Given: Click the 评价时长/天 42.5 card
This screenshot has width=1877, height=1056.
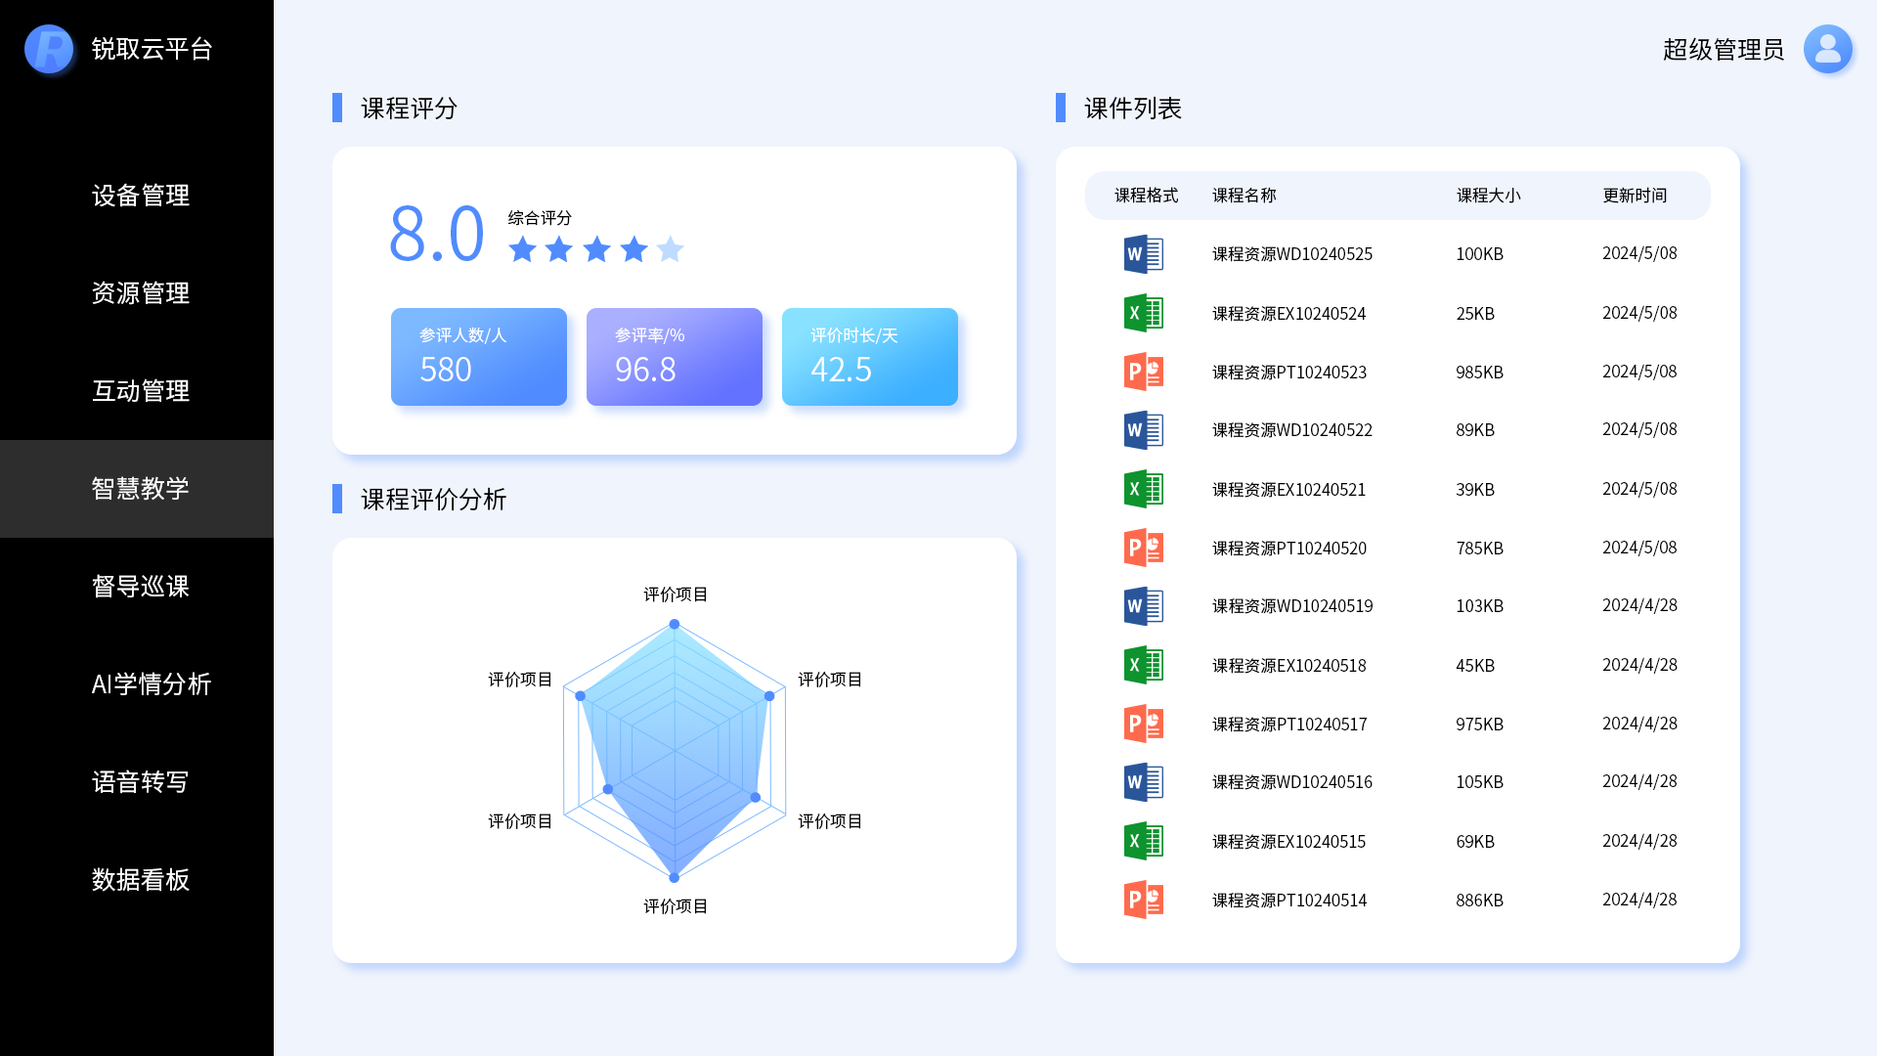Looking at the screenshot, I should pyautogui.click(x=870, y=357).
